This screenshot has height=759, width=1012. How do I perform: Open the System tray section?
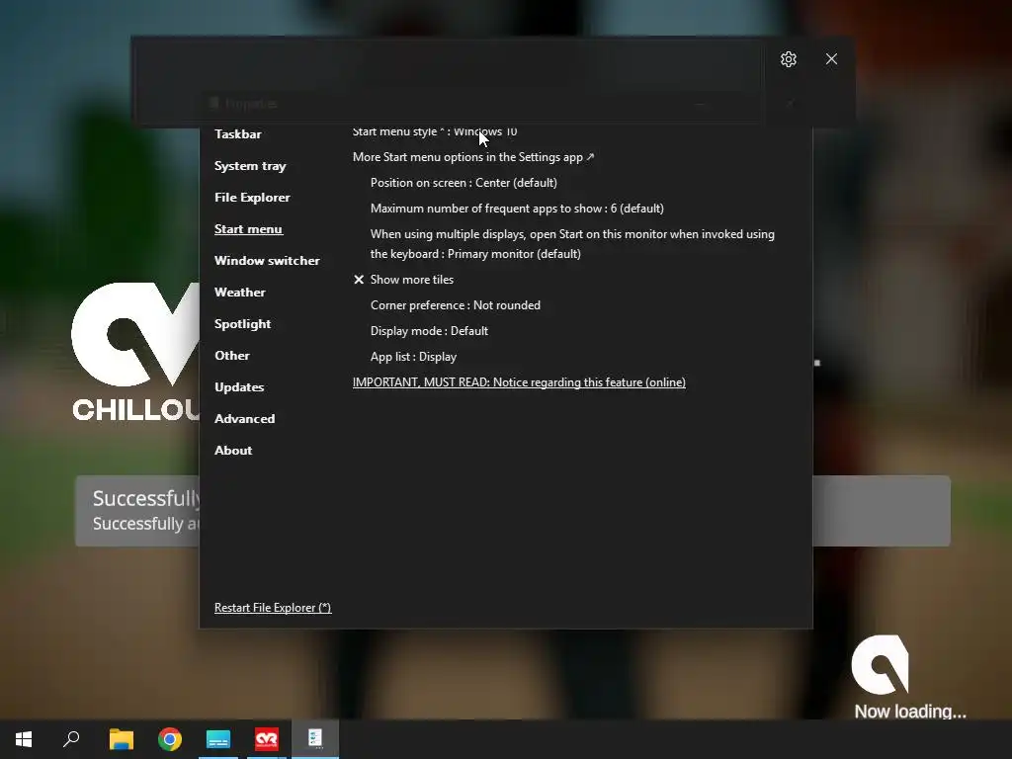(x=250, y=166)
